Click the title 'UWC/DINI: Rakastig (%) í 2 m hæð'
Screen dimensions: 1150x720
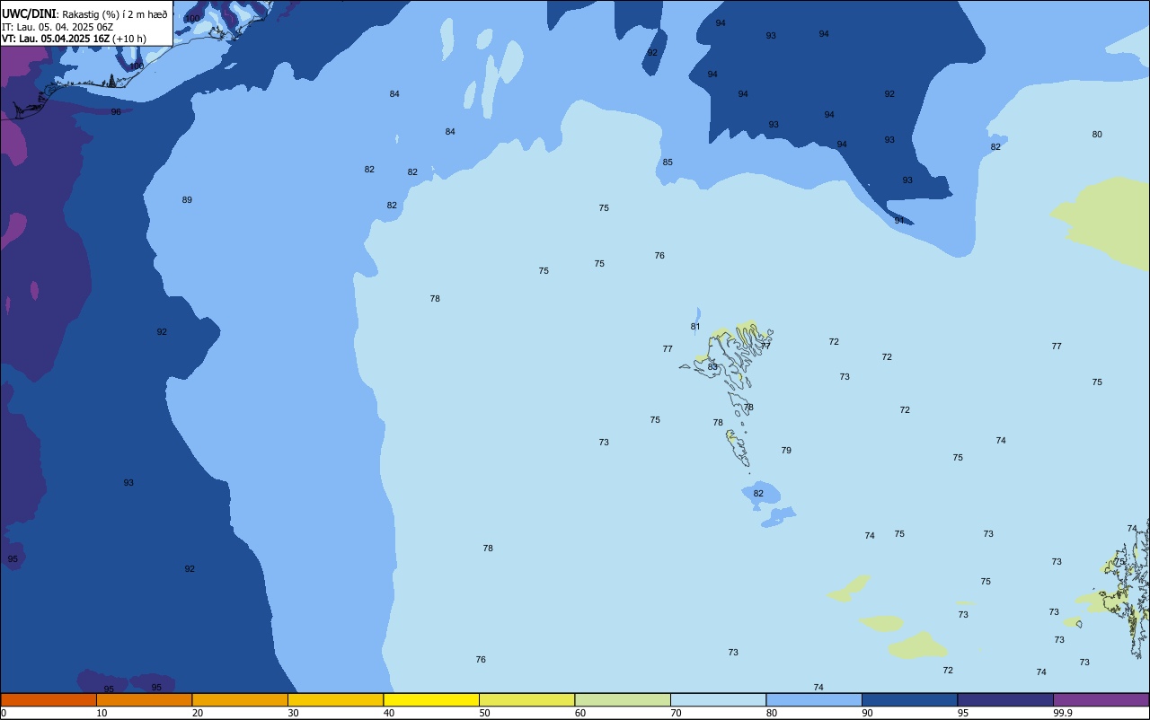click(84, 13)
